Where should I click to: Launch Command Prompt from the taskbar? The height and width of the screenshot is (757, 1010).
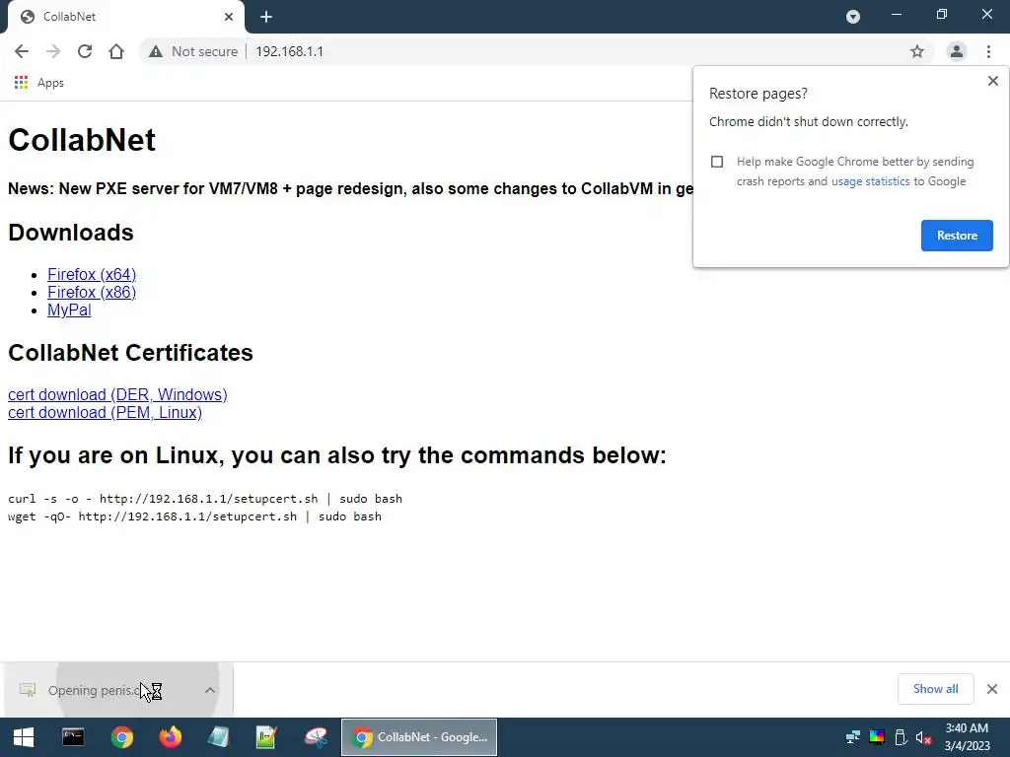tap(73, 737)
